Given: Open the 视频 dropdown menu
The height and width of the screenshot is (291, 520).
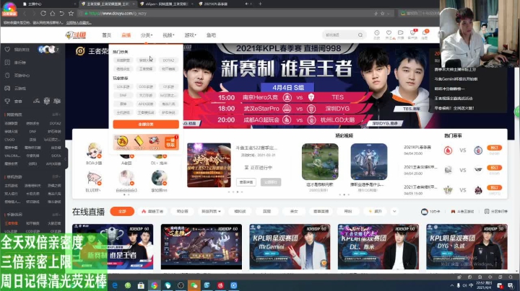Looking at the screenshot, I should [x=168, y=35].
